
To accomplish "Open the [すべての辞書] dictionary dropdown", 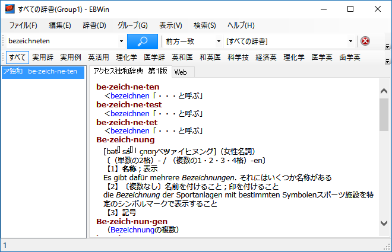I will (x=350, y=41).
